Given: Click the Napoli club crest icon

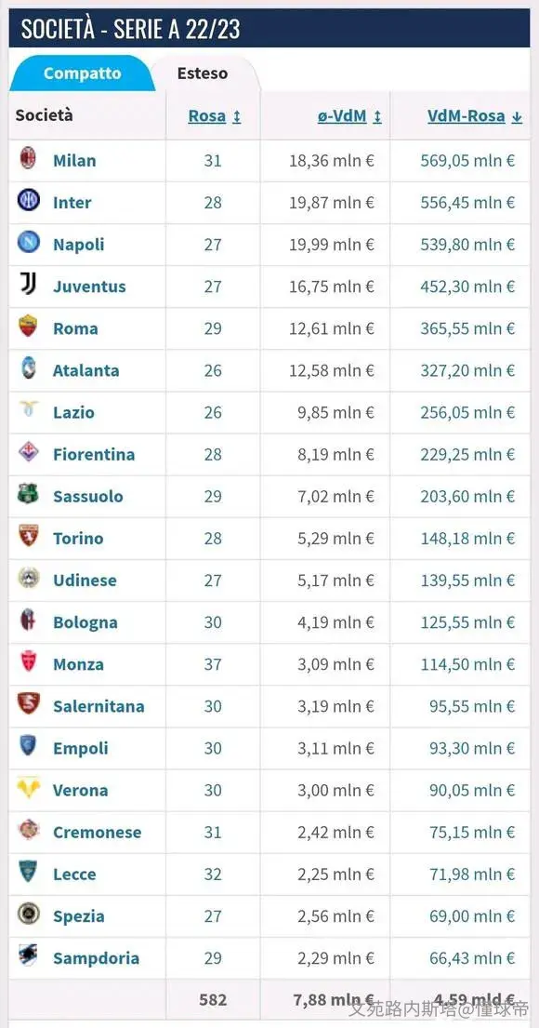Looking at the screenshot, I should (x=28, y=243).
